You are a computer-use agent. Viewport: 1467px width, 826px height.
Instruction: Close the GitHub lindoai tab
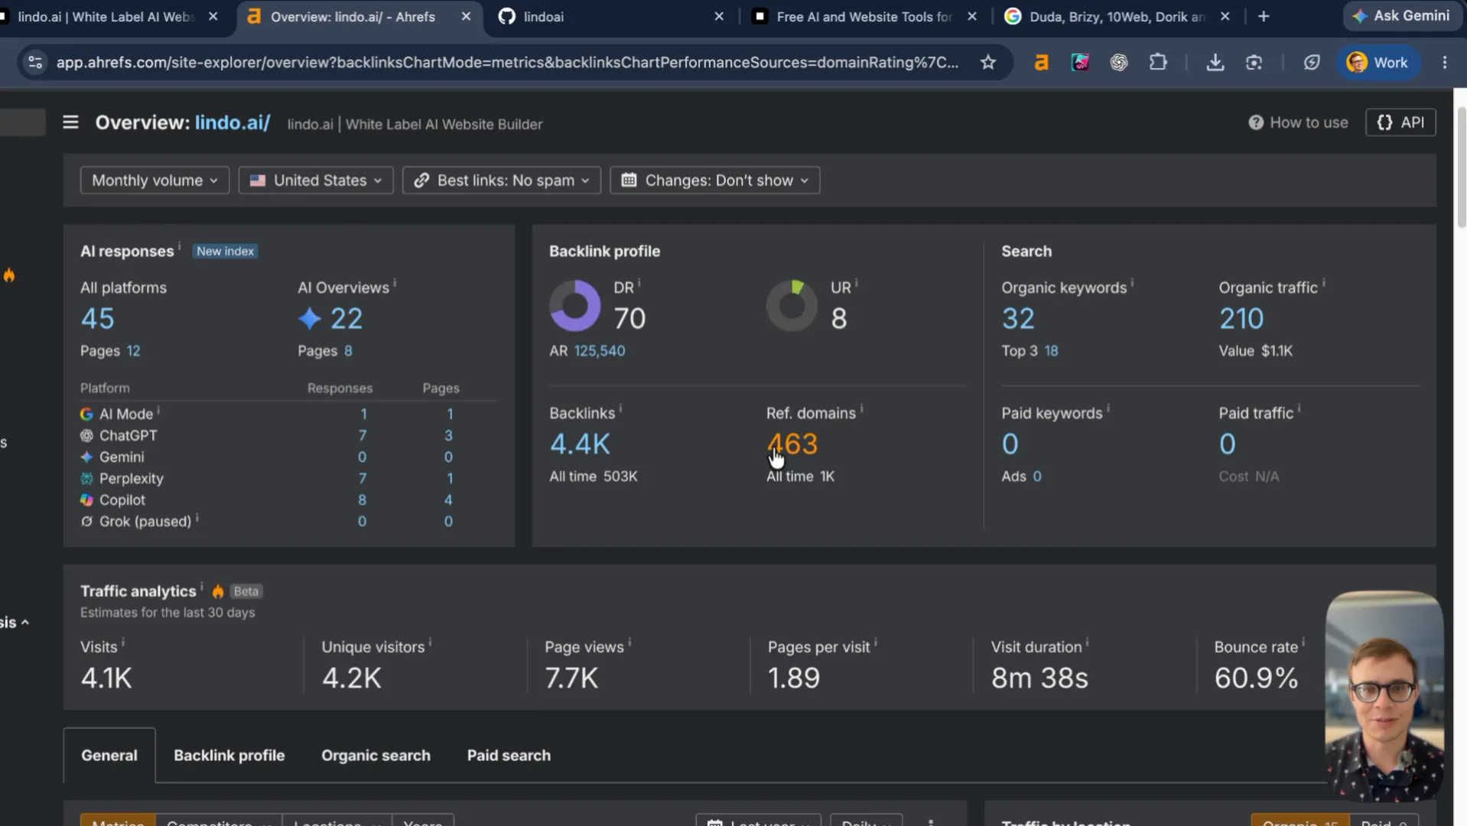click(x=719, y=16)
